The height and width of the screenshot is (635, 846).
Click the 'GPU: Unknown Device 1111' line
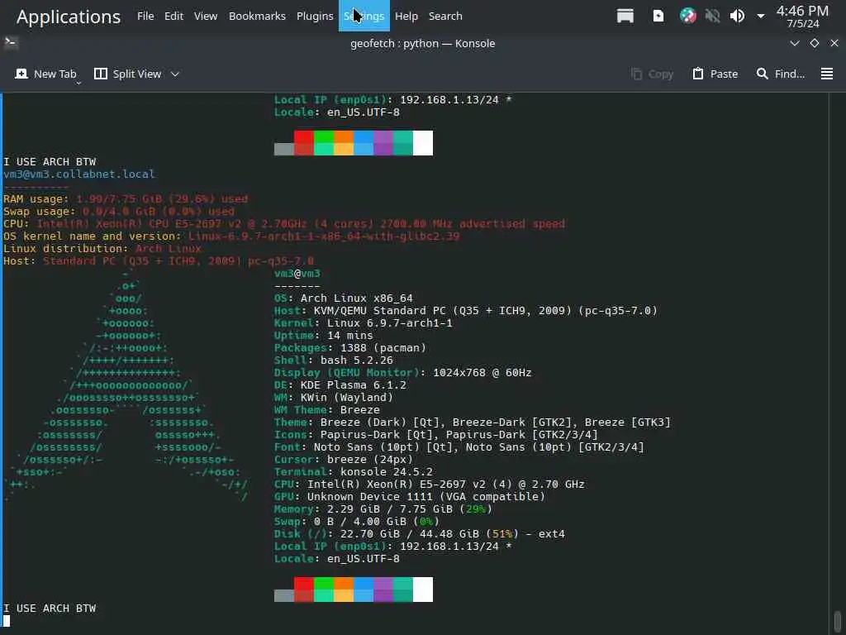(410, 497)
